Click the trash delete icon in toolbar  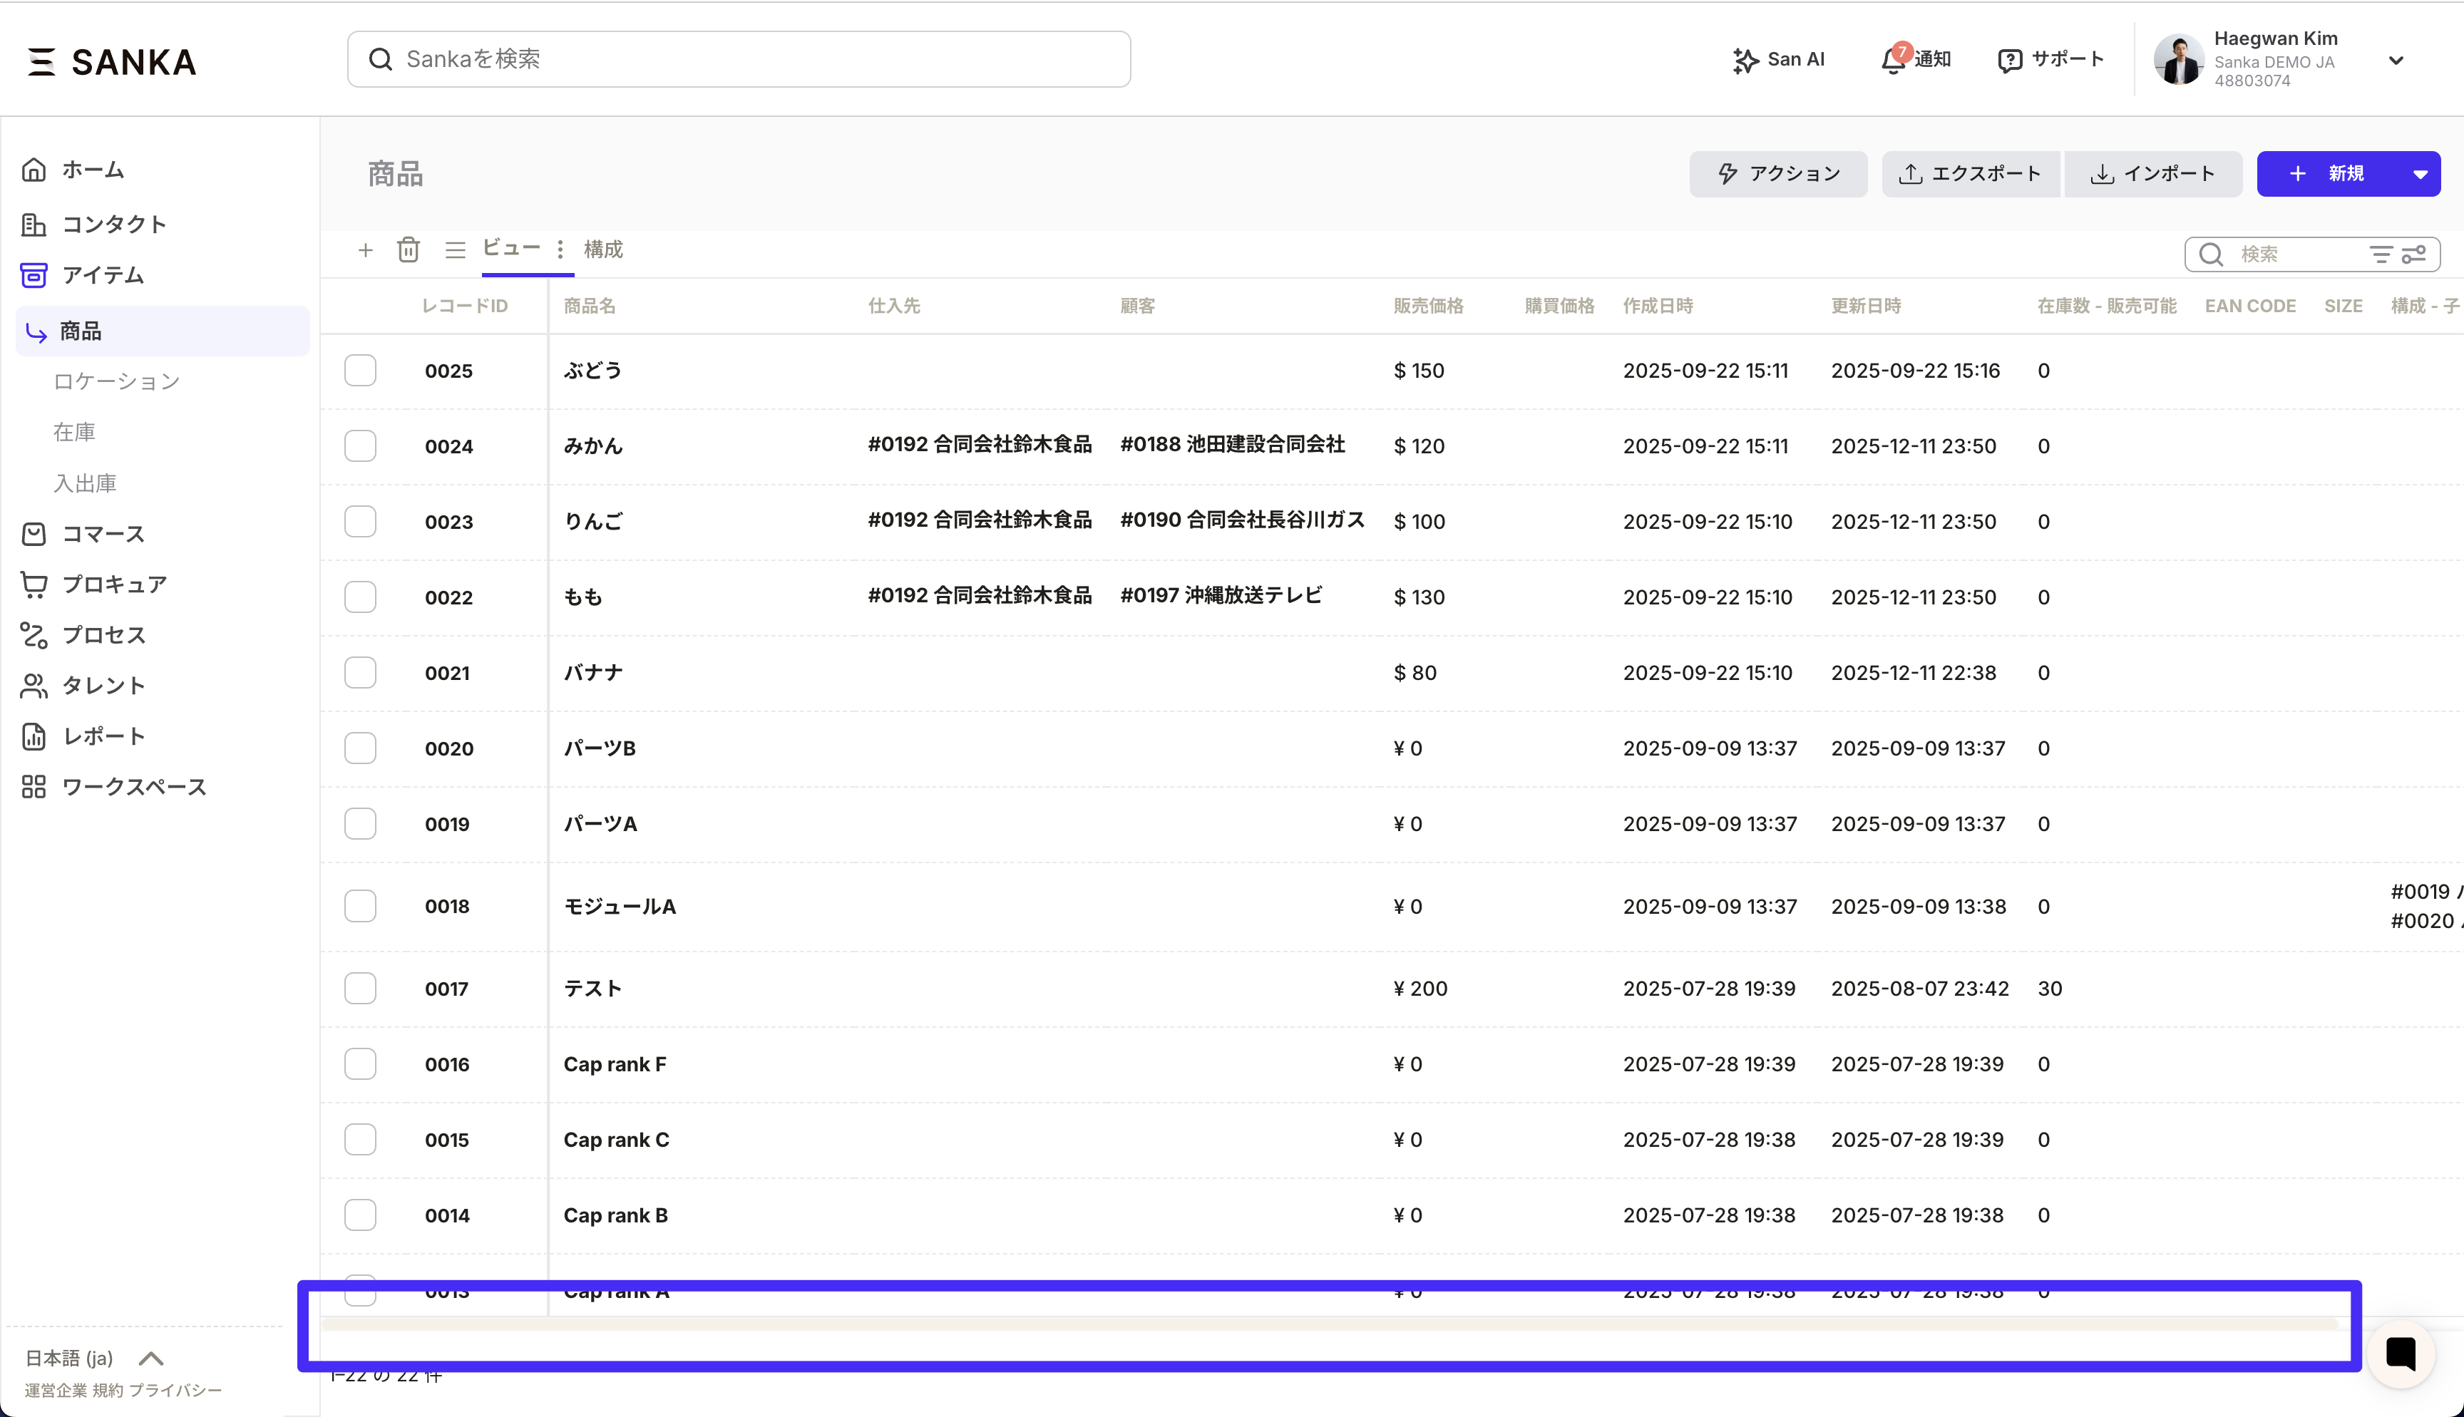(408, 250)
